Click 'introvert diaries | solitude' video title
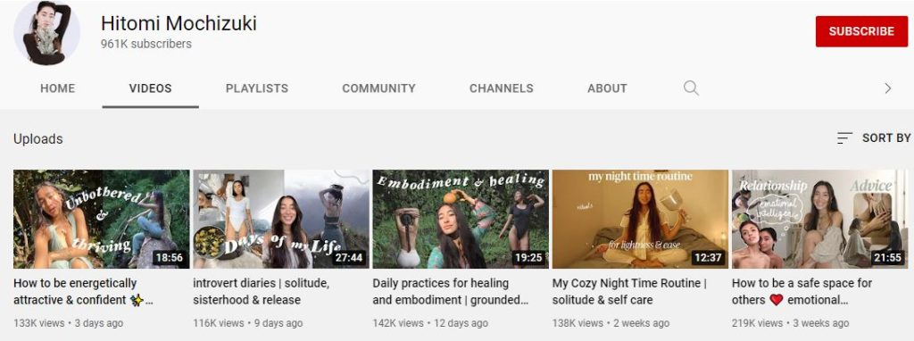 click(262, 292)
